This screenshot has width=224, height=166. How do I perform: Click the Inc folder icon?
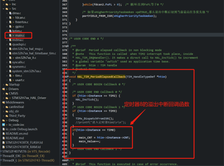[7, 4]
